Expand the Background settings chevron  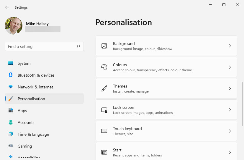coord(230,46)
